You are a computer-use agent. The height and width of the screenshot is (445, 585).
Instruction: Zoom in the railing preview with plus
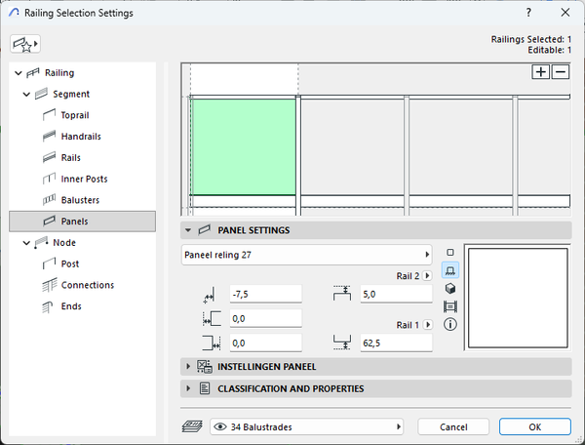541,72
